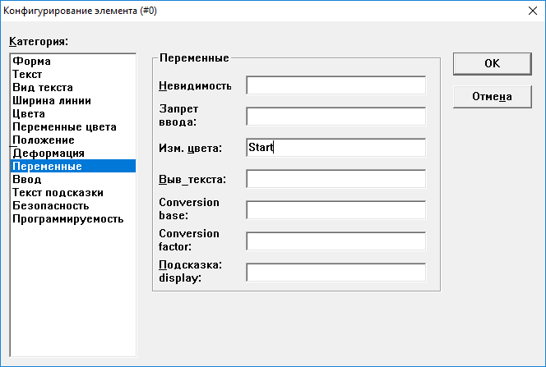Image resolution: width=546 pixels, height=367 pixels.
Task: Select the Форма category
Action: [31, 62]
